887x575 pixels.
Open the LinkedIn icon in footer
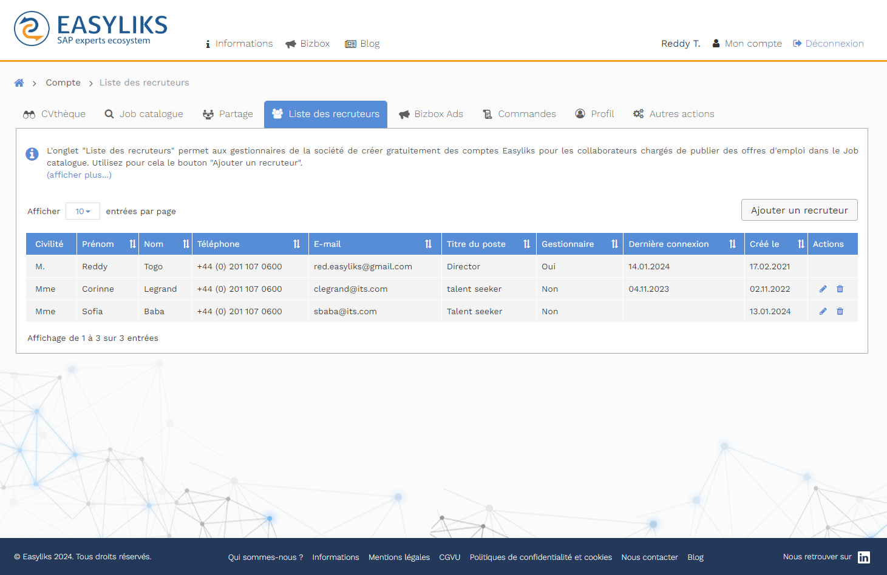coord(863,557)
